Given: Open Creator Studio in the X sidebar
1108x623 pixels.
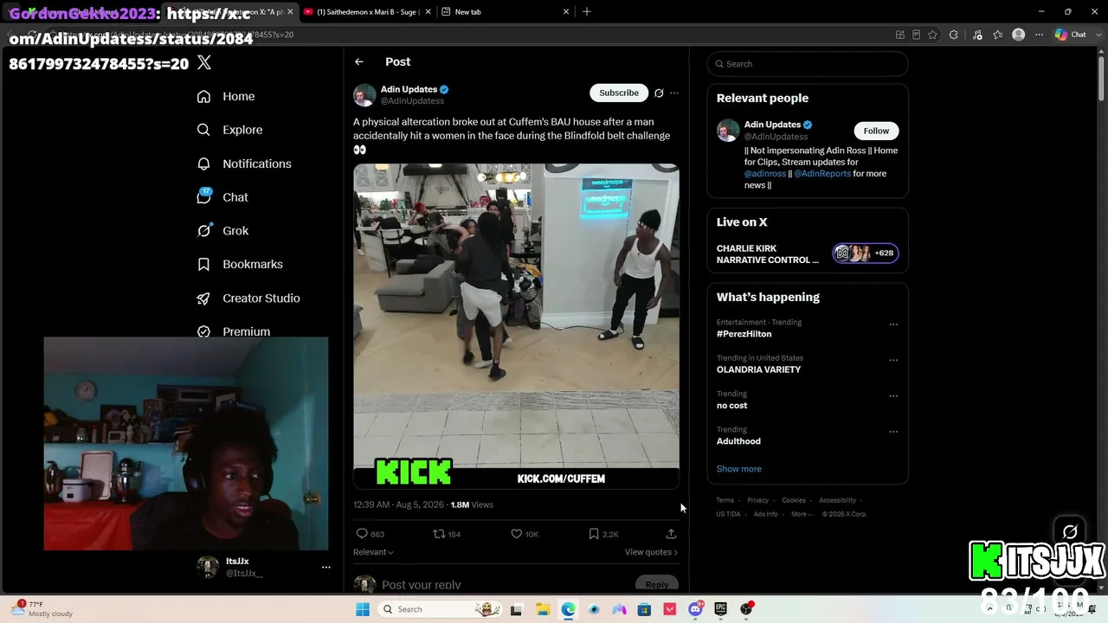Looking at the screenshot, I should click(248, 299).
